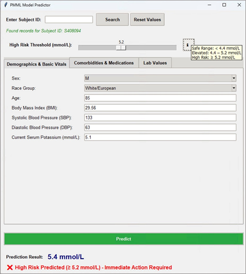This screenshot has height=274, width=246.
Task: Click the Search button
Action: 112,20
